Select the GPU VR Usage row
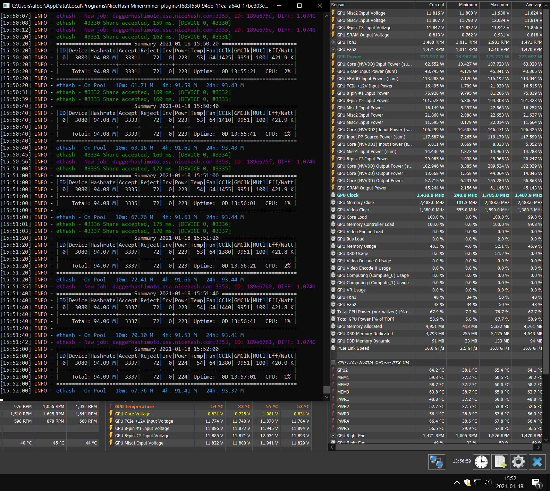Image resolution: width=550 pixels, height=491 pixels. pos(437,290)
